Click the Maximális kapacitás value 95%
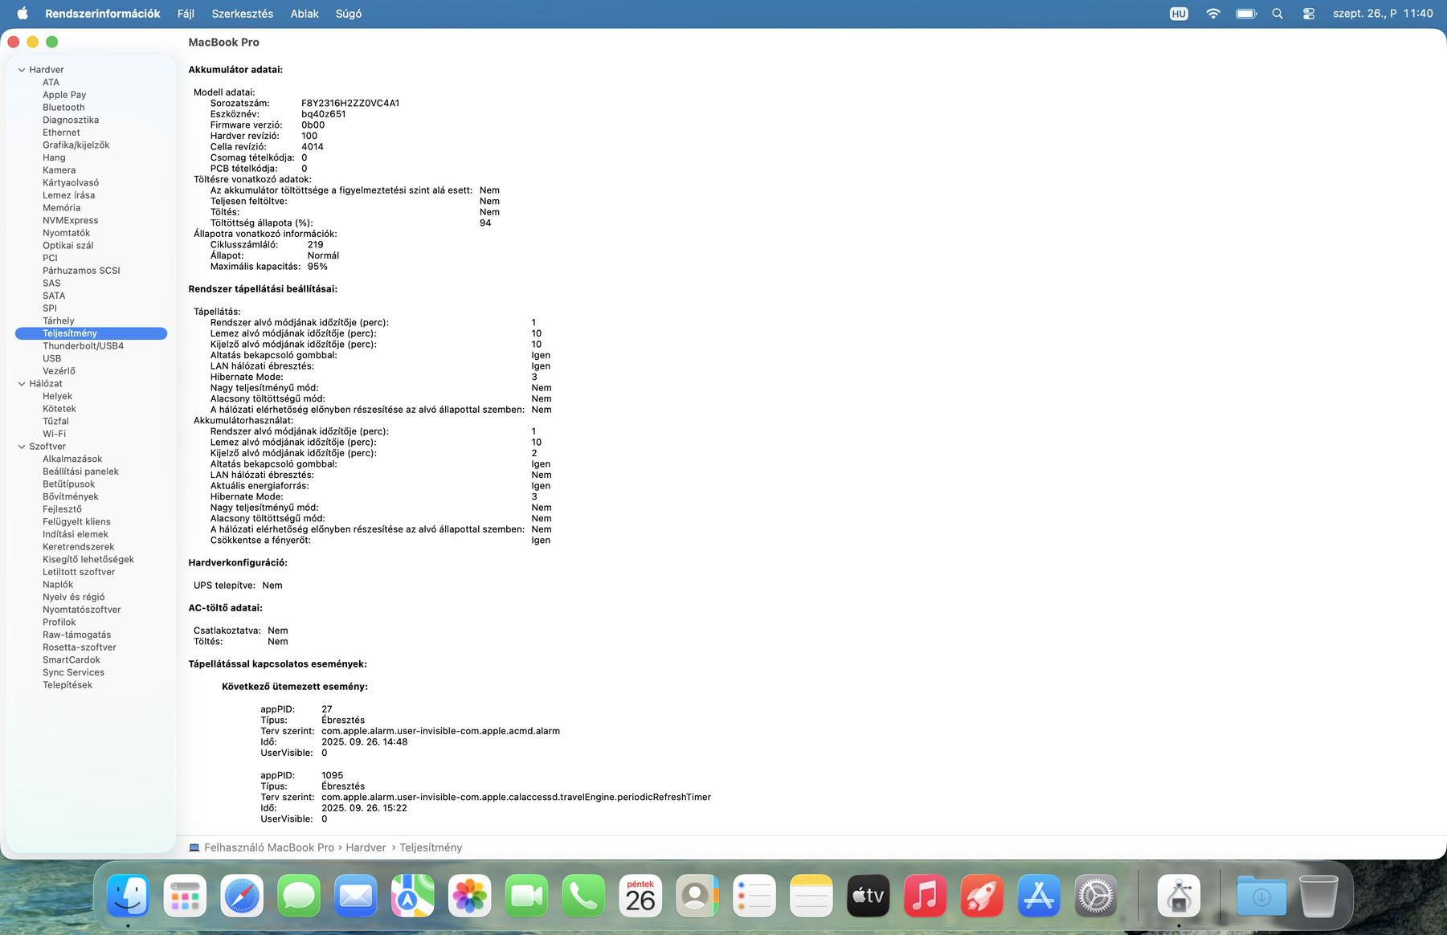1447x935 pixels. (317, 267)
